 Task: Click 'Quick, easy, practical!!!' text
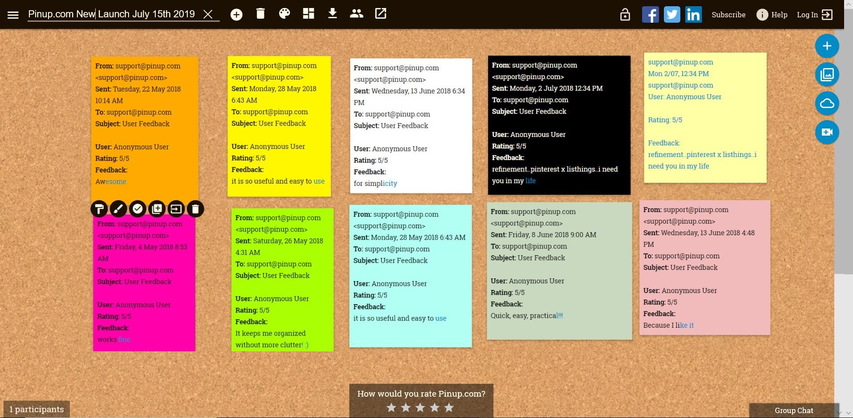527,316
